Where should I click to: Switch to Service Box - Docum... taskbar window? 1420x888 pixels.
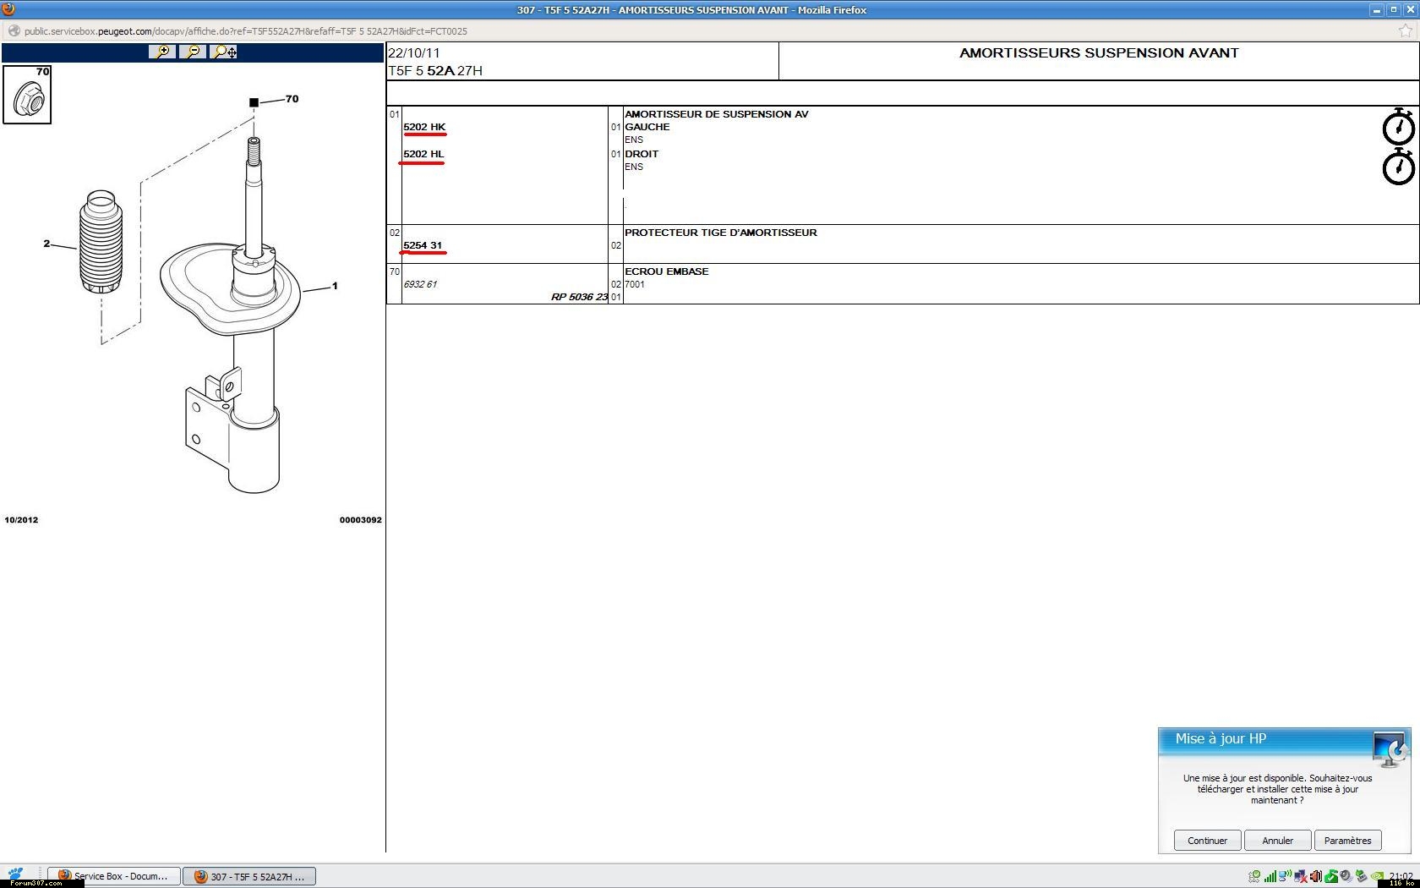point(114,876)
